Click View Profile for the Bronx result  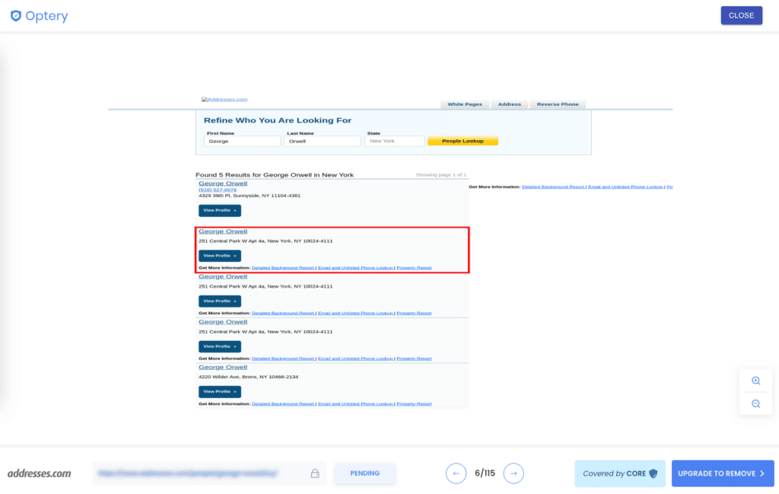(220, 392)
